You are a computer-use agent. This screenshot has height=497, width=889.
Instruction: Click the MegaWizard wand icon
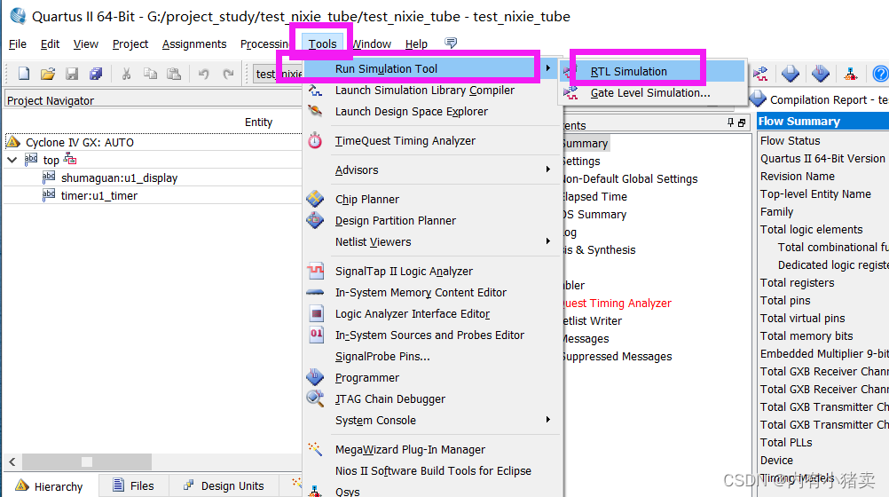pyautogui.click(x=315, y=449)
